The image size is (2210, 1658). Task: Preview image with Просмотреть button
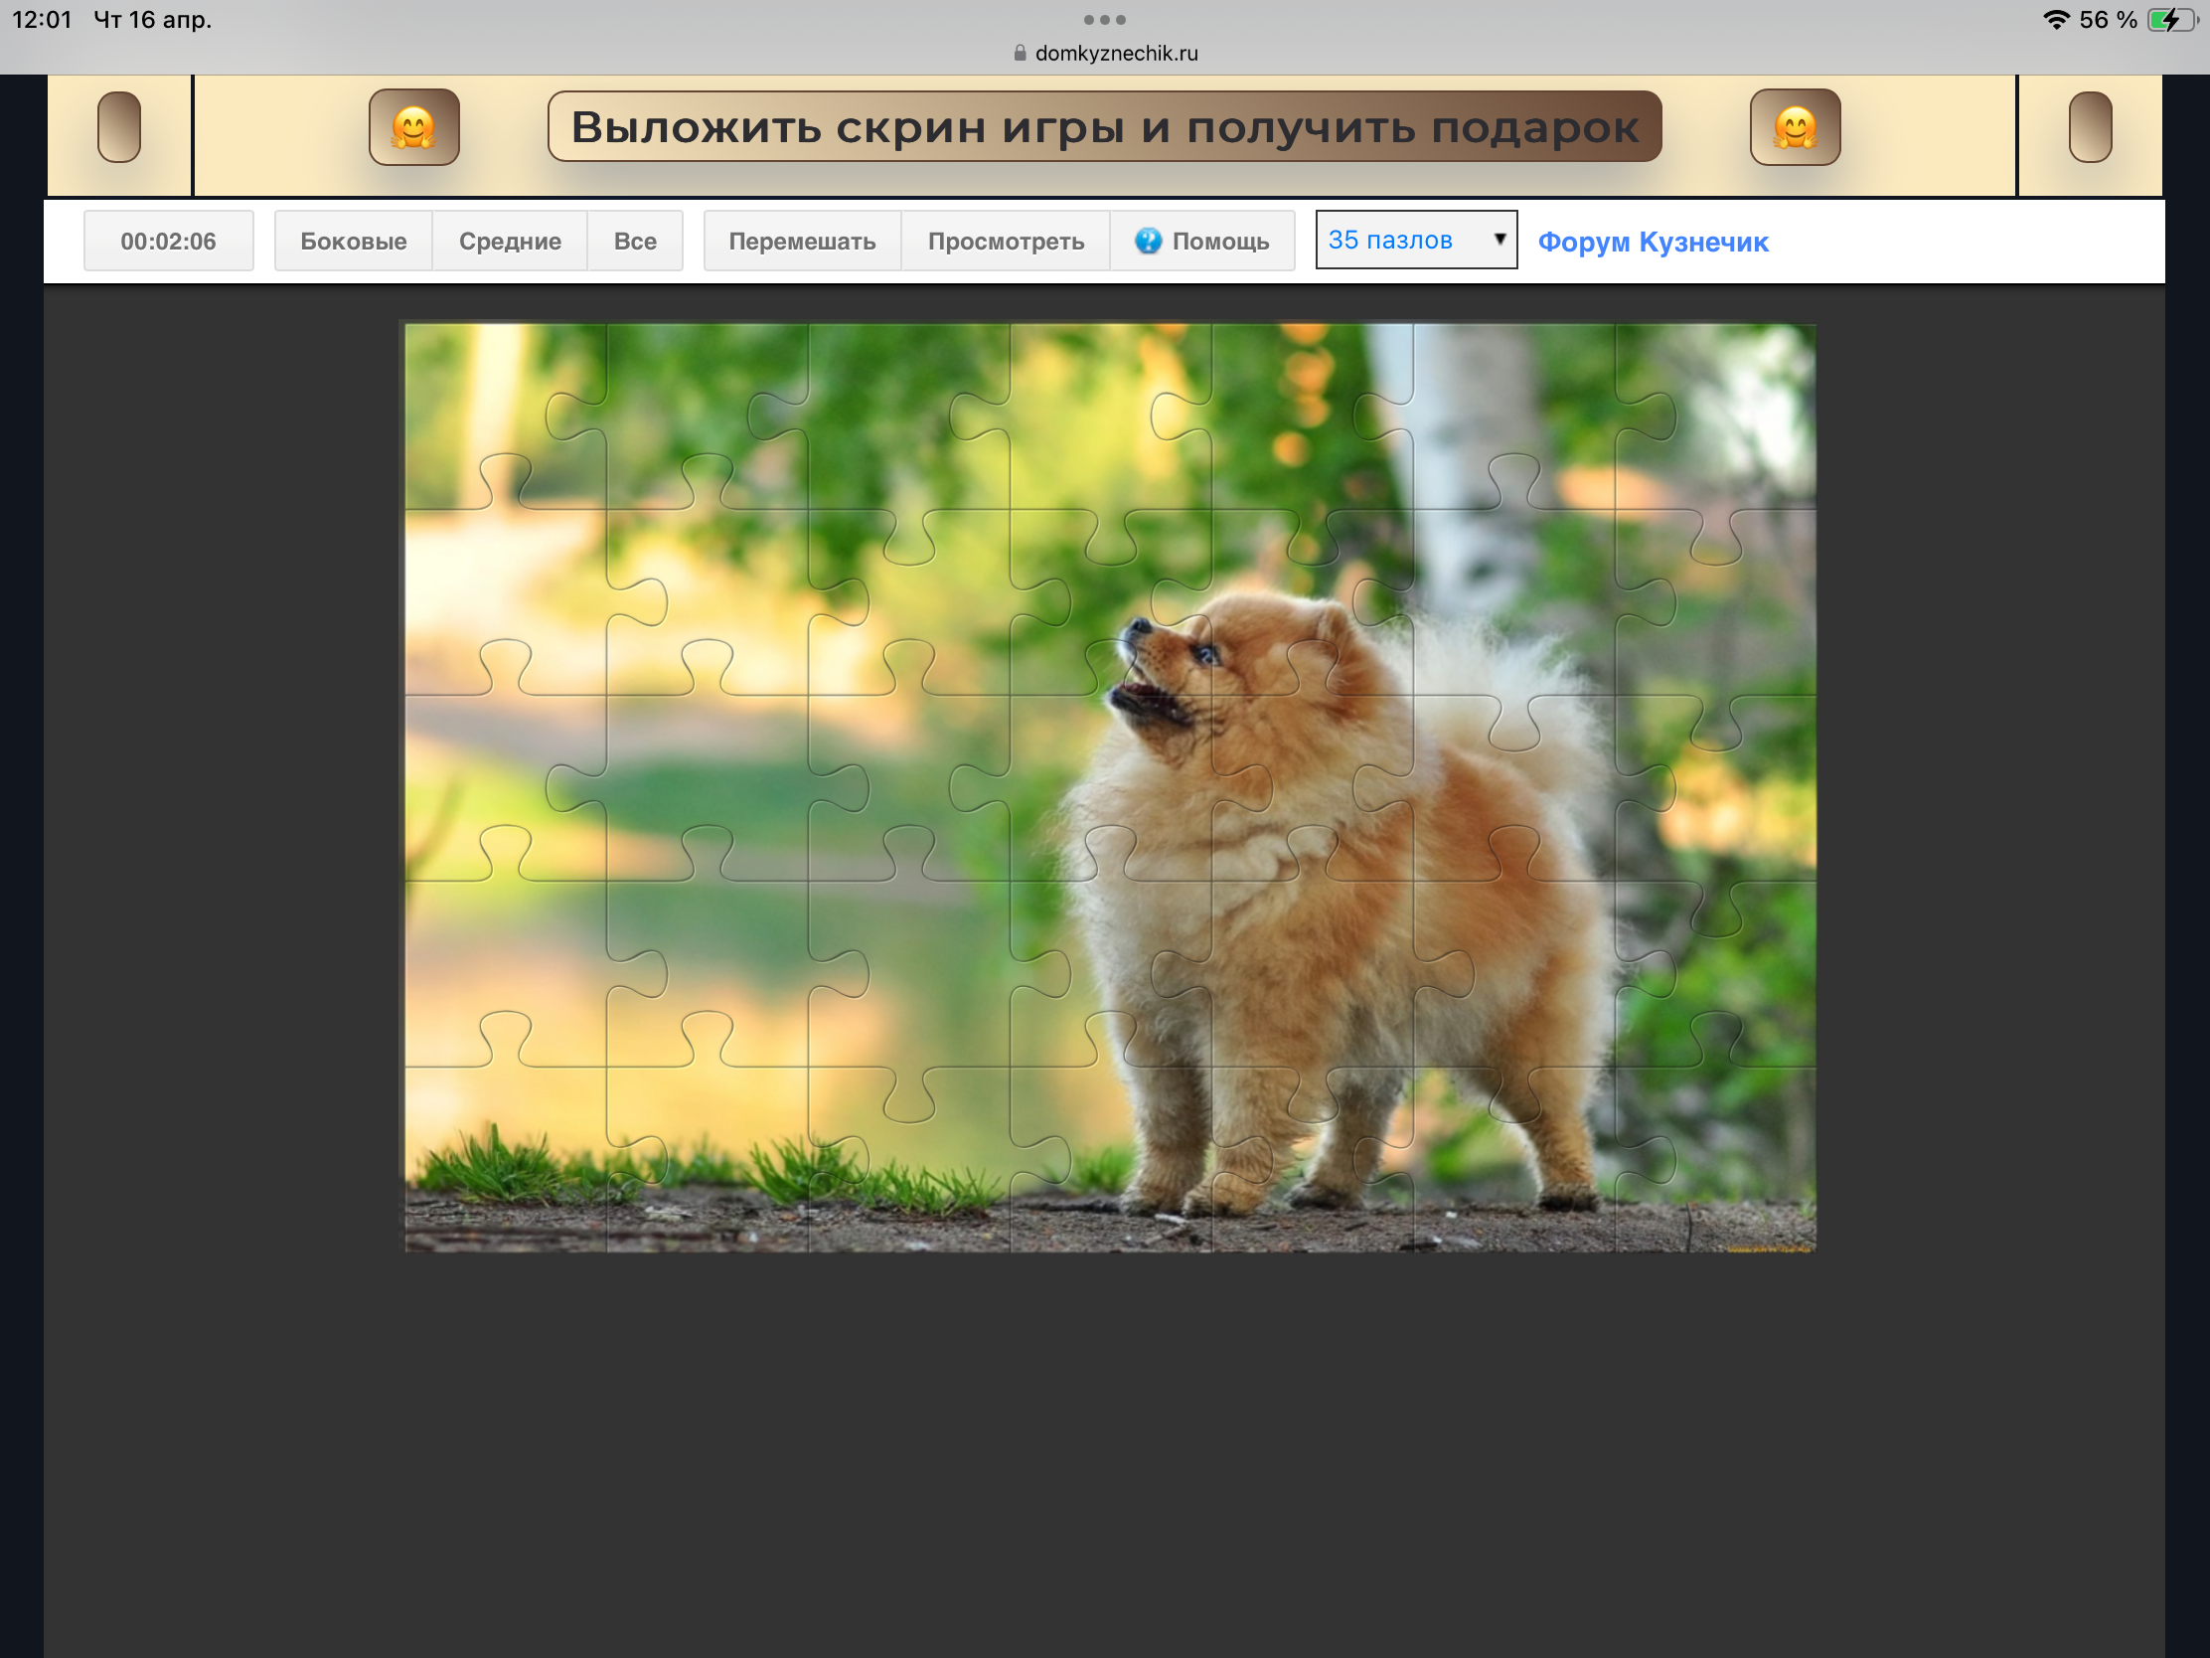point(1005,241)
